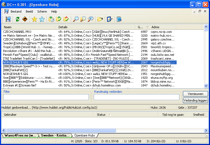Image resolution: width=210 pixels, height=145 pixels.
Task: Select CZECHCHANNEL XXL - Czech and Slo... row
Action: (x=89, y=39)
